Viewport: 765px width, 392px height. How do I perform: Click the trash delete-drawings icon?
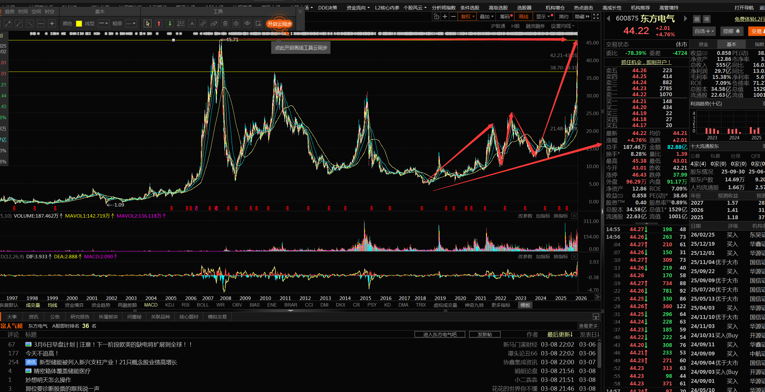tap(225, 24)
